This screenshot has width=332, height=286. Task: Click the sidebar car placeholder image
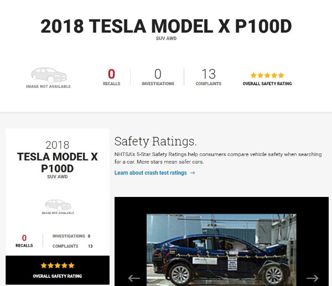tap(58, 204)
